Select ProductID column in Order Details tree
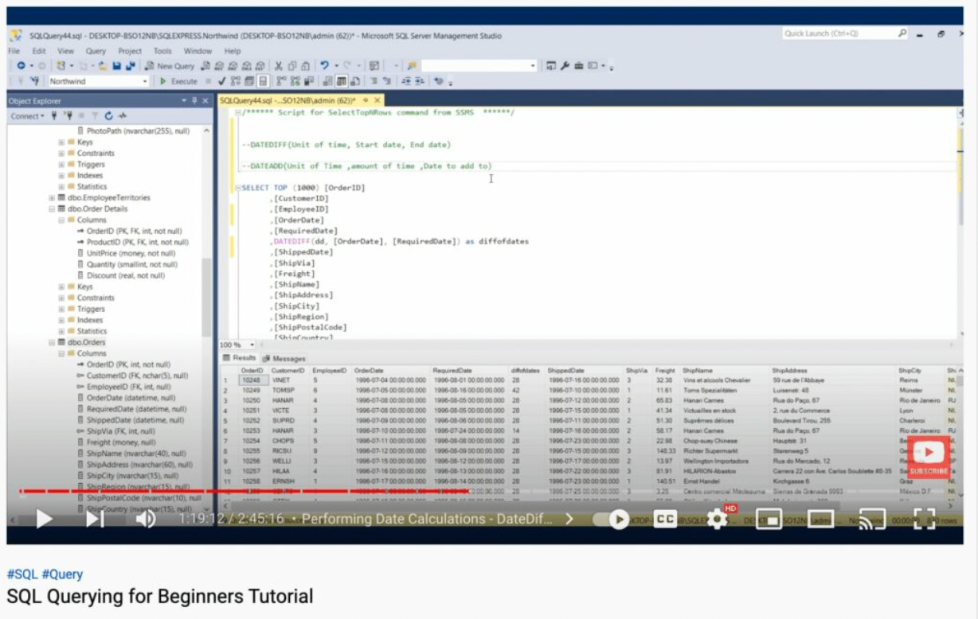Screen dimensions: 978x619 click(x=132, y=242)
